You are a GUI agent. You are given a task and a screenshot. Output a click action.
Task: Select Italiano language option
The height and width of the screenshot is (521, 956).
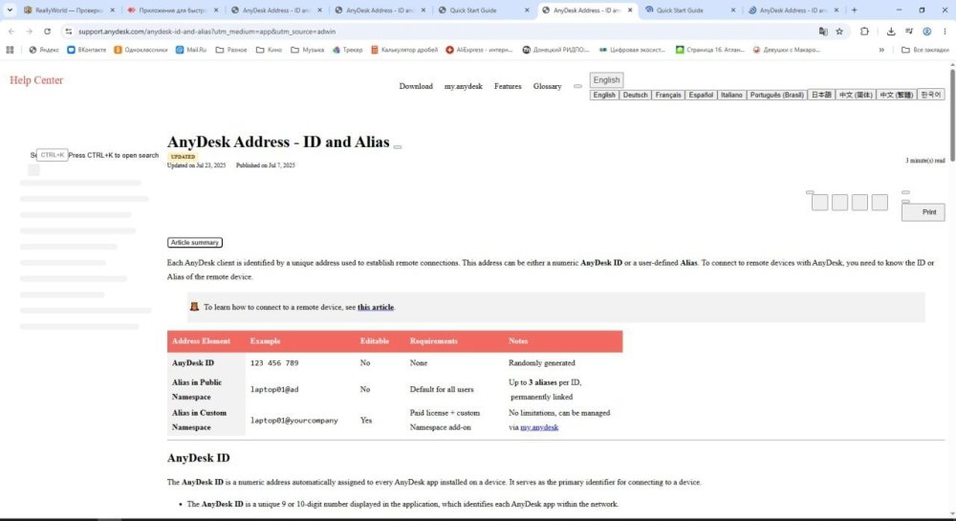[731, 95]
